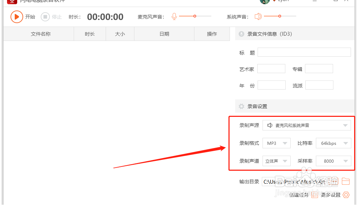Screen dimensions: 358x205
Task: Open the 采样率 8000 sample rate dropdown
Action: click(x=333, y=161)
